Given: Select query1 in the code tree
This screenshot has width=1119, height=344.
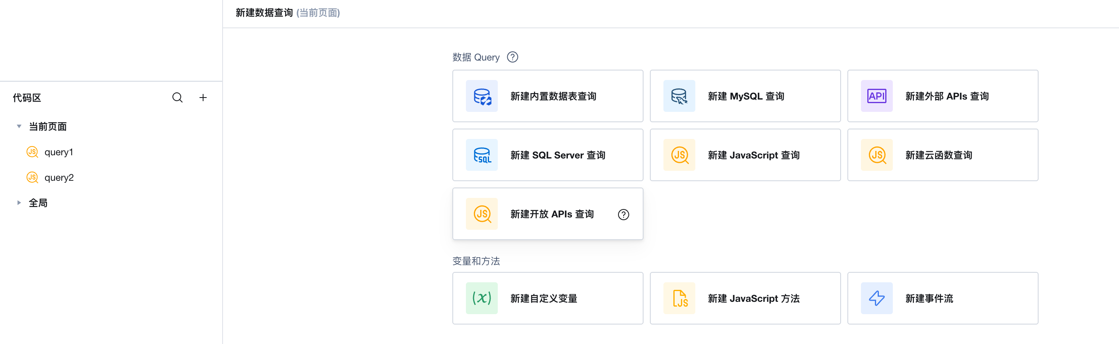Looking at the screenshot, I should pyautogui.click(x=59, y=152).
